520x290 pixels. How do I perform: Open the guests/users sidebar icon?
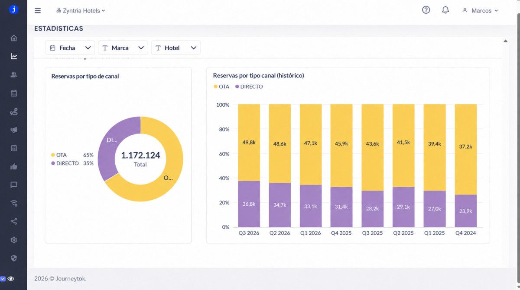(14, 75)
